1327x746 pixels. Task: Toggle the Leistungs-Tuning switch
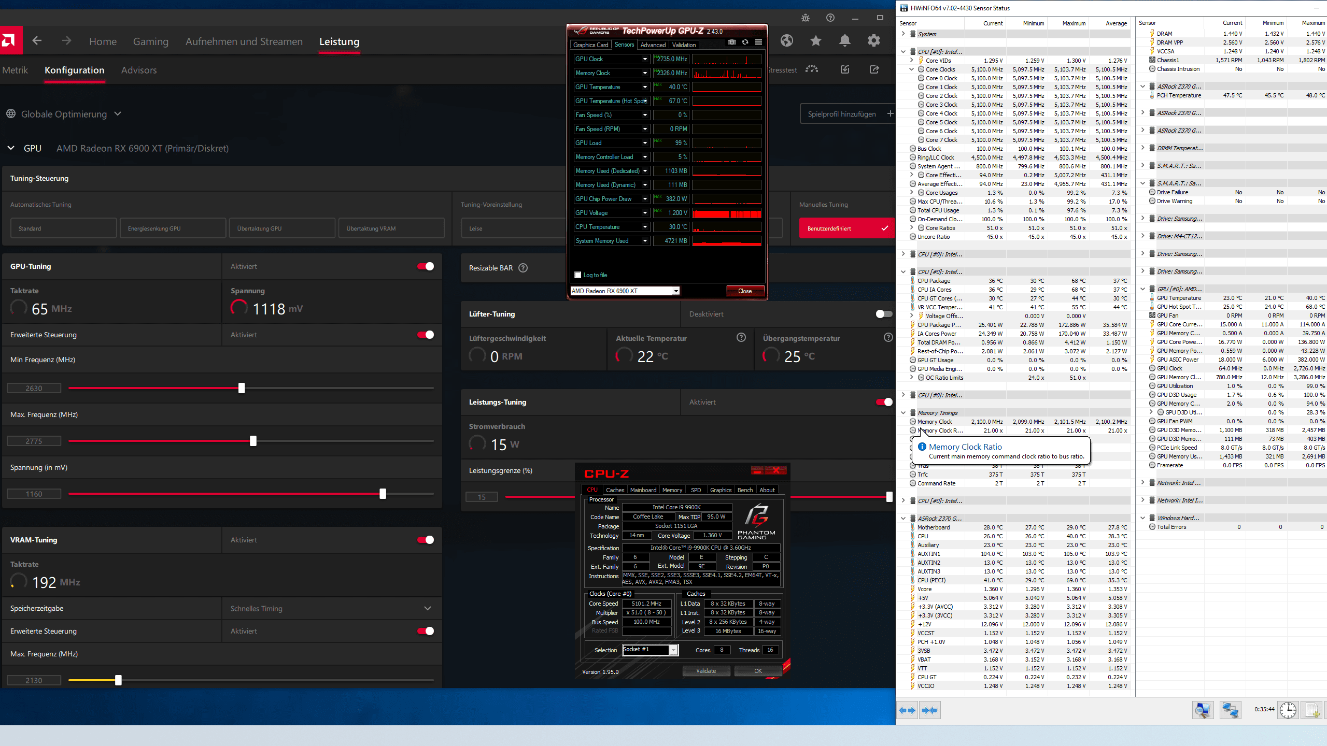pyautogui.click(x=884, y=402)
